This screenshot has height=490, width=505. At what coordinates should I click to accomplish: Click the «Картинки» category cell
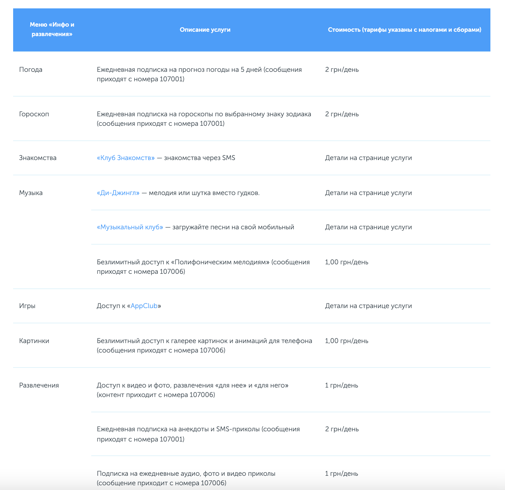pyautogui.click(x=34, y=341)
